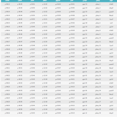Click Fajr time "04:19 ص"

pyautogui.click(x=71, y=87)
